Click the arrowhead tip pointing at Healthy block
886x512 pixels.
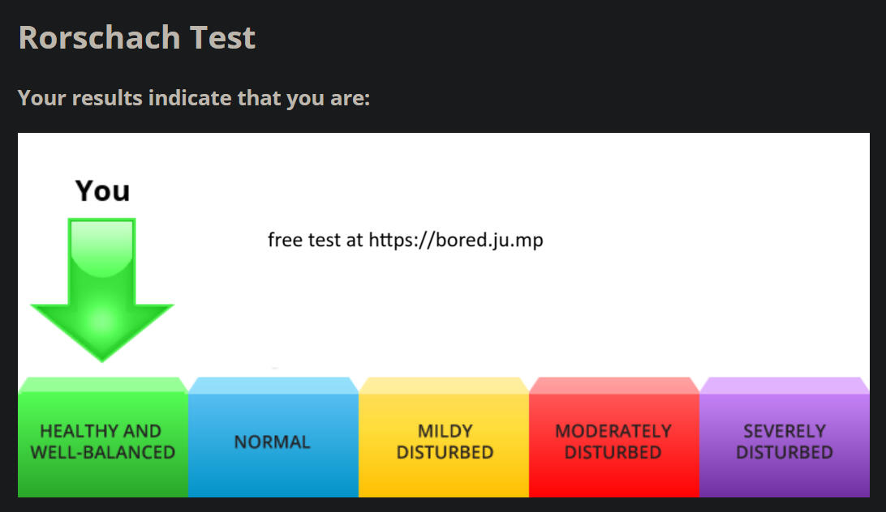[x=102, y=356]
